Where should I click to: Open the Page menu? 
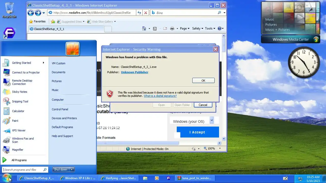click(x=185, y=28)
